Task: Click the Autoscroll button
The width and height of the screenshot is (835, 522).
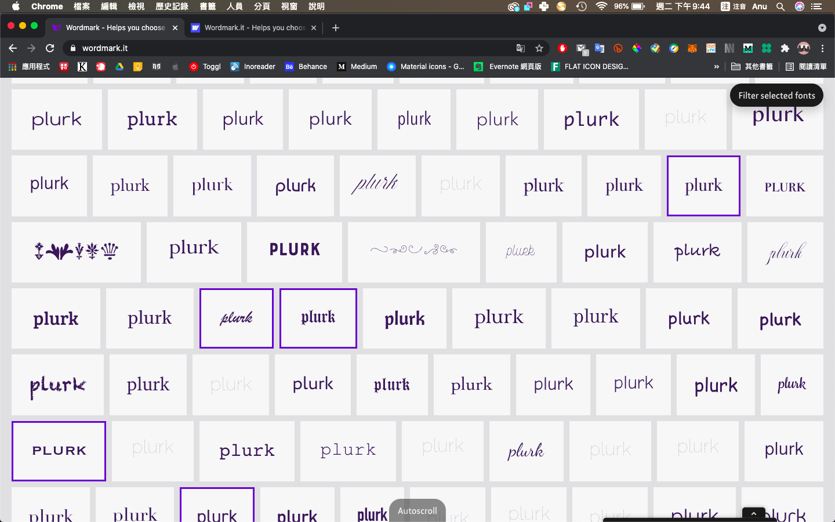Action: coord(418,510)
